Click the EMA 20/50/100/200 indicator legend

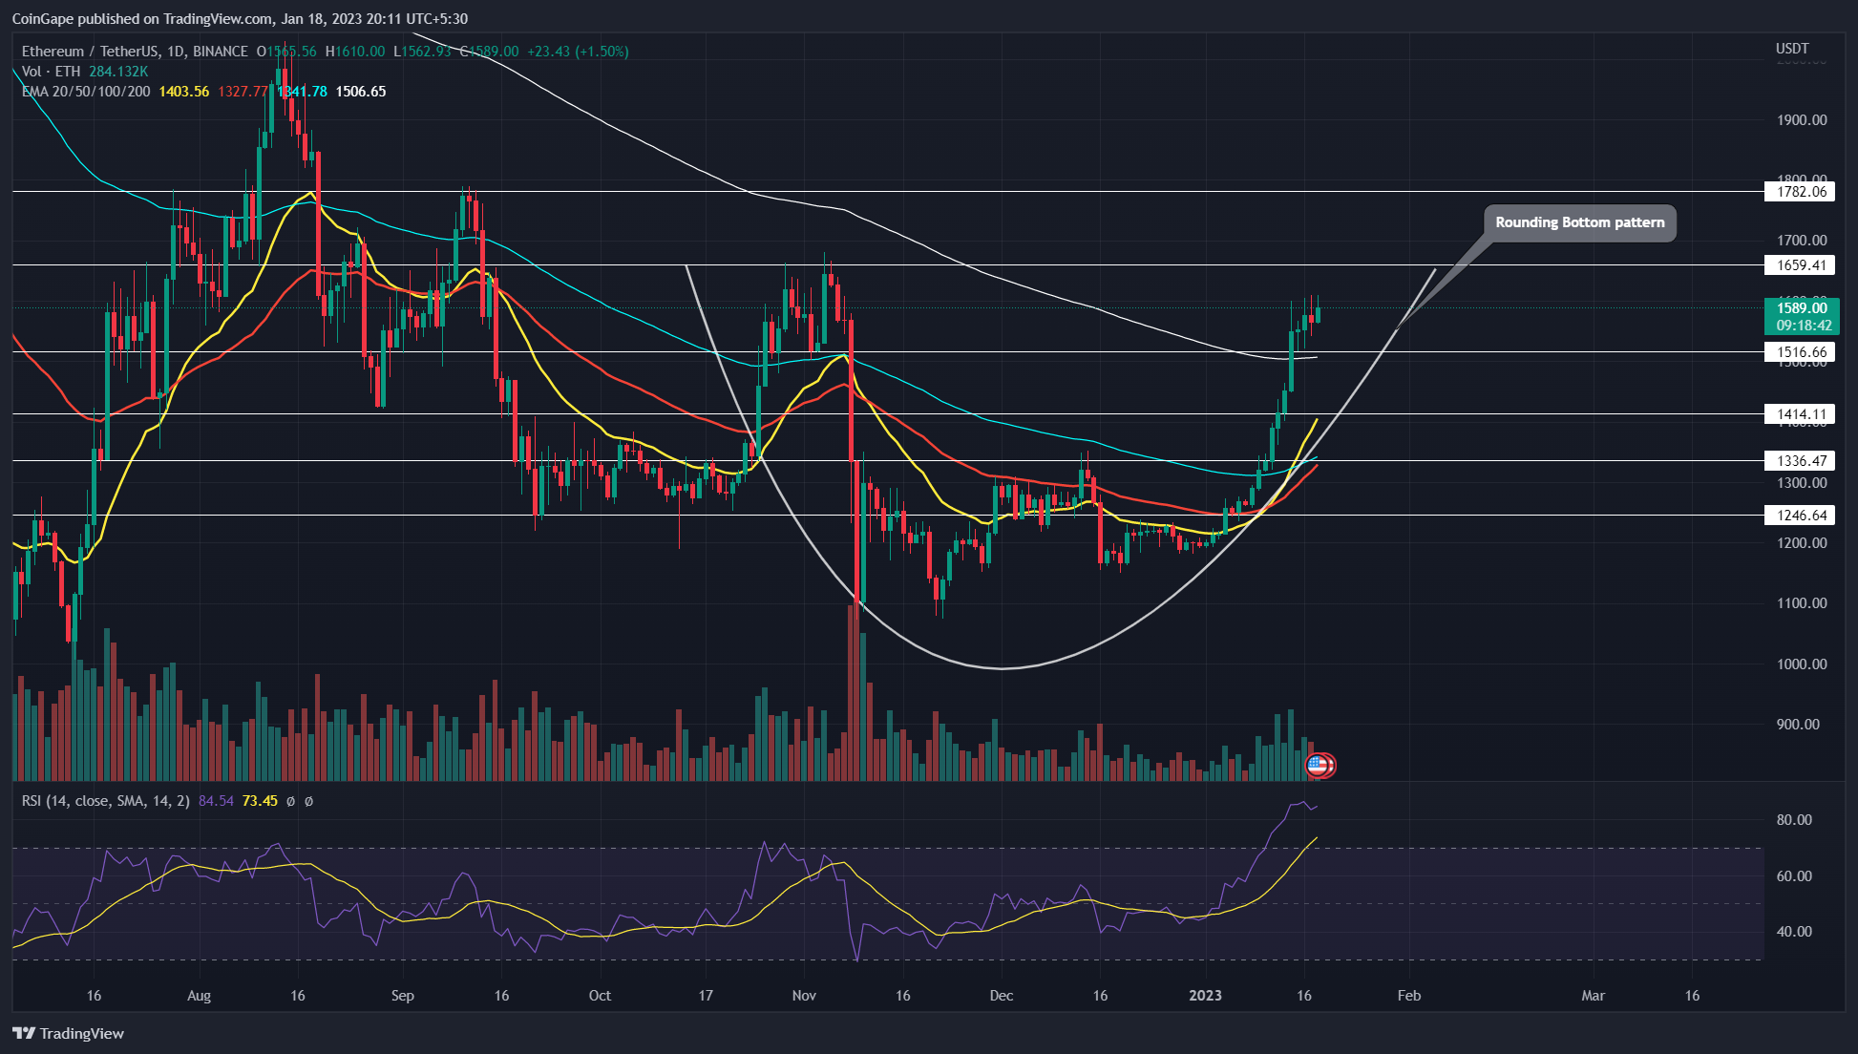(x=86, y=92)
